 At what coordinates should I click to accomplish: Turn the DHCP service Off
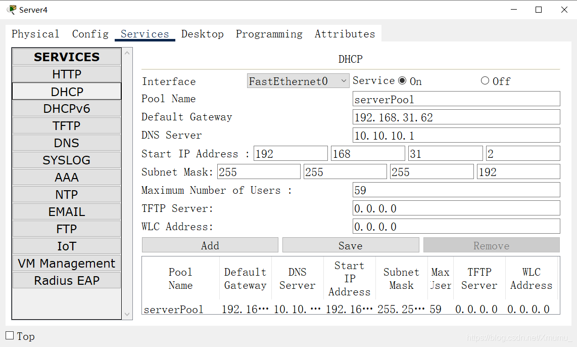(485, 80)
